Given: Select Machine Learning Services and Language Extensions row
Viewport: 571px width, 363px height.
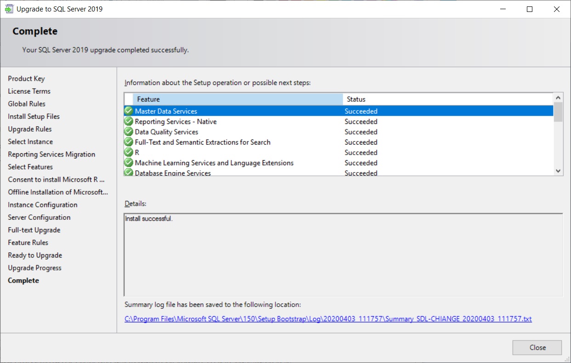Looking at the screenshot, I should point(338,163).
